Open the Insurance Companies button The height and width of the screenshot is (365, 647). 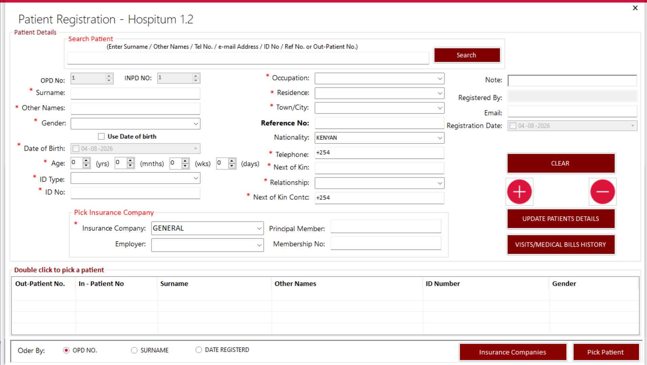513,352
